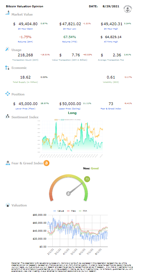Viewport: 143px width, 279px height.
Task: Click the Valuation section icon
Action: coord(8,205)
